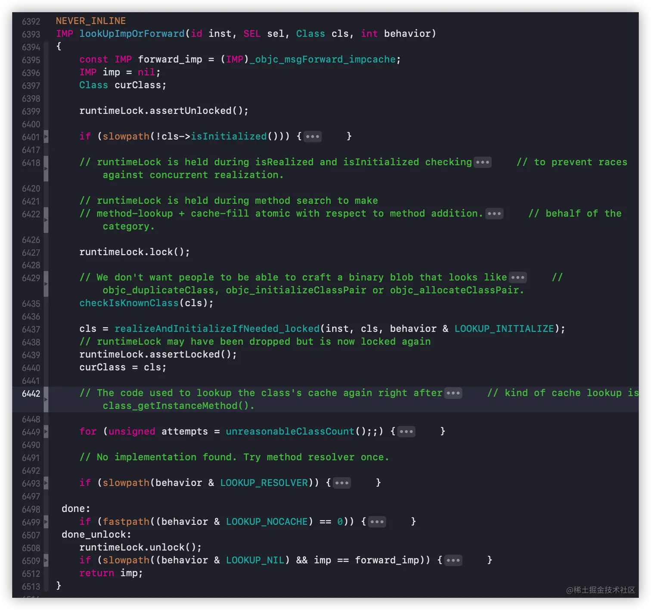Image resolution: width=651 pixels, height=610 pixels.
Task: Expand ellipsis after 'blob that looks like'
Action: (x=518, y=277)
